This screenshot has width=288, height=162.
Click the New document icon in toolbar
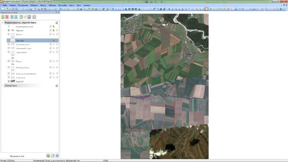coord(3,9)
